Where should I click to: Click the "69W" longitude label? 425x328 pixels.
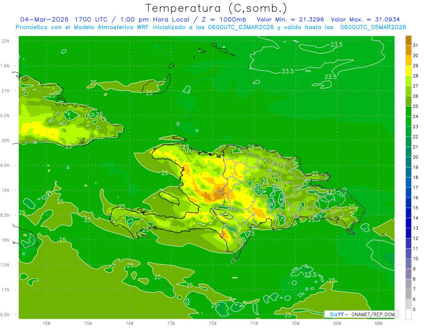pos(337,323)
